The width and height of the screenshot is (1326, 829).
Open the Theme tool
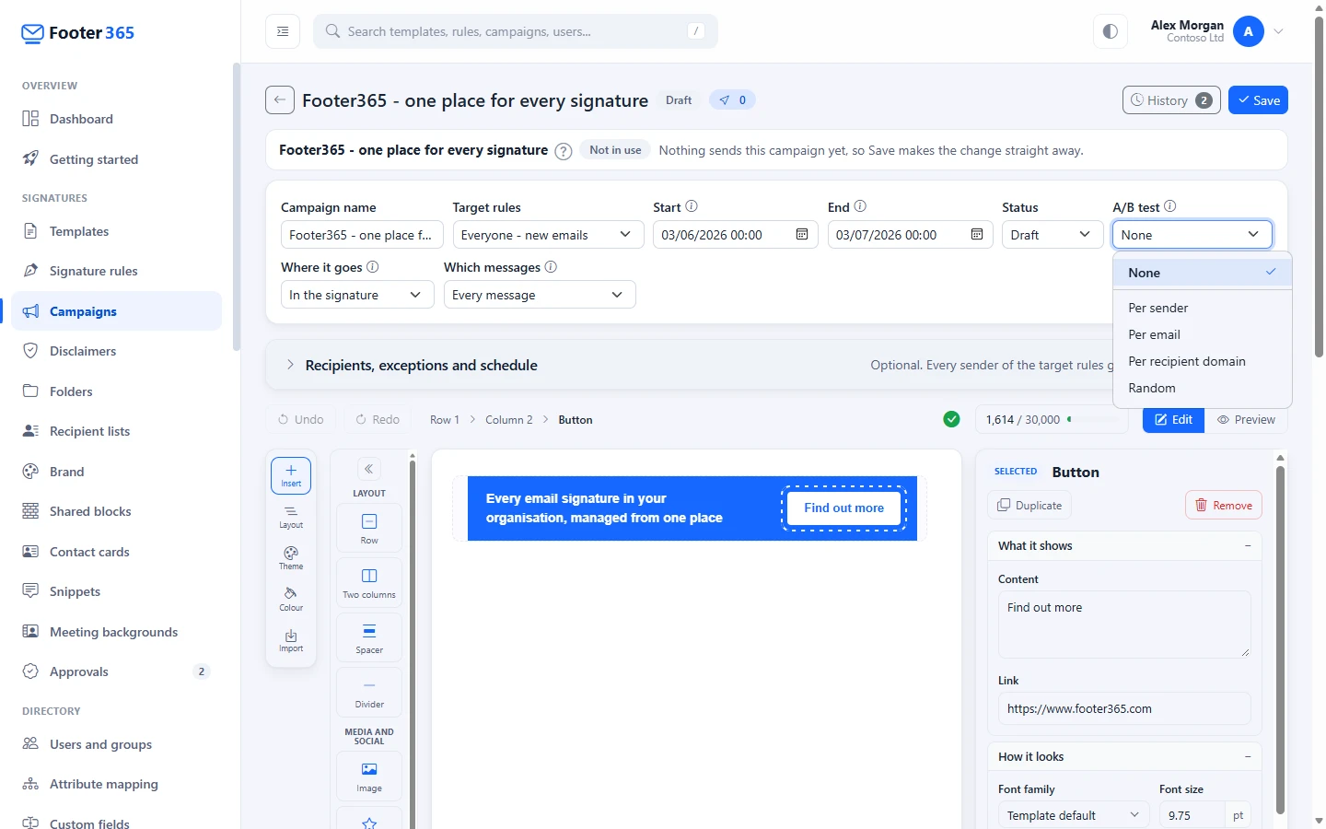click(x=291, y=558)
